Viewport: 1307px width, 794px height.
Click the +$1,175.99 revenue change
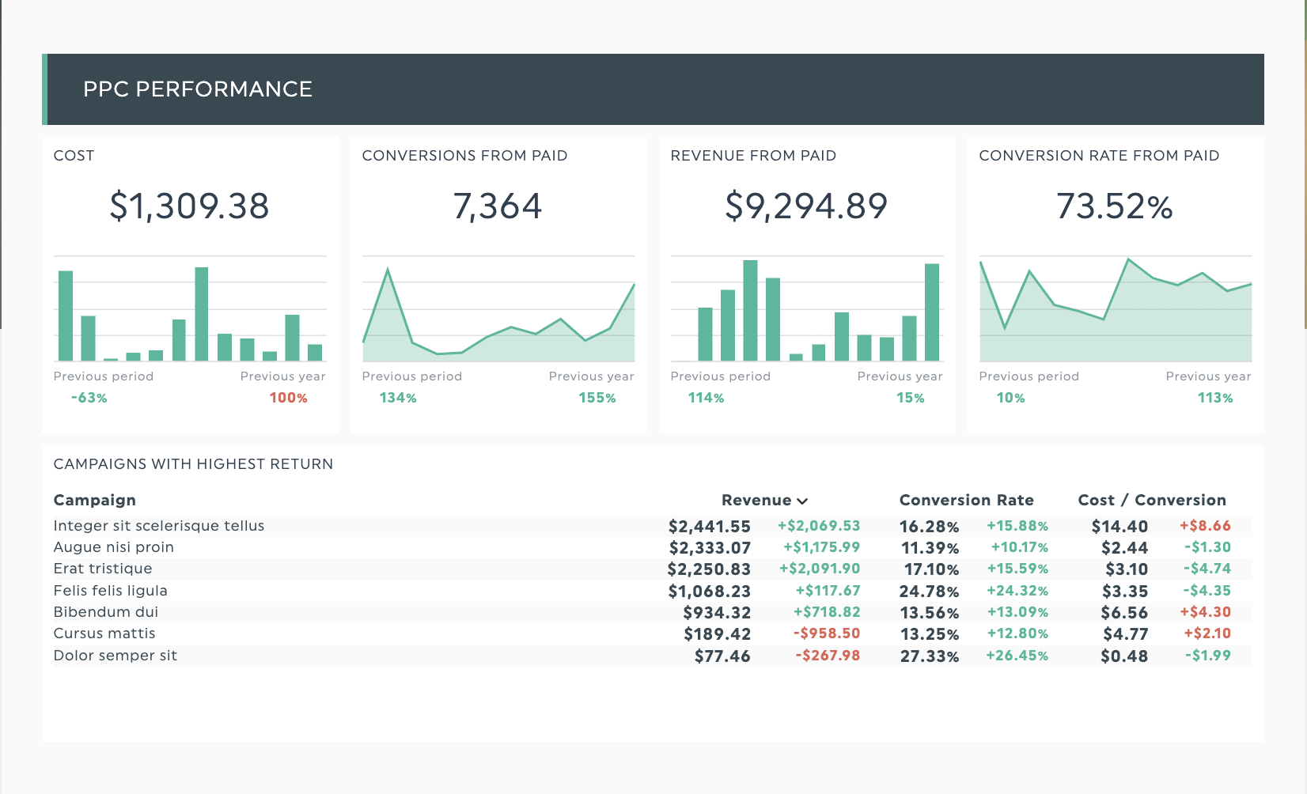pyautogui.click(x=822, y=547)
